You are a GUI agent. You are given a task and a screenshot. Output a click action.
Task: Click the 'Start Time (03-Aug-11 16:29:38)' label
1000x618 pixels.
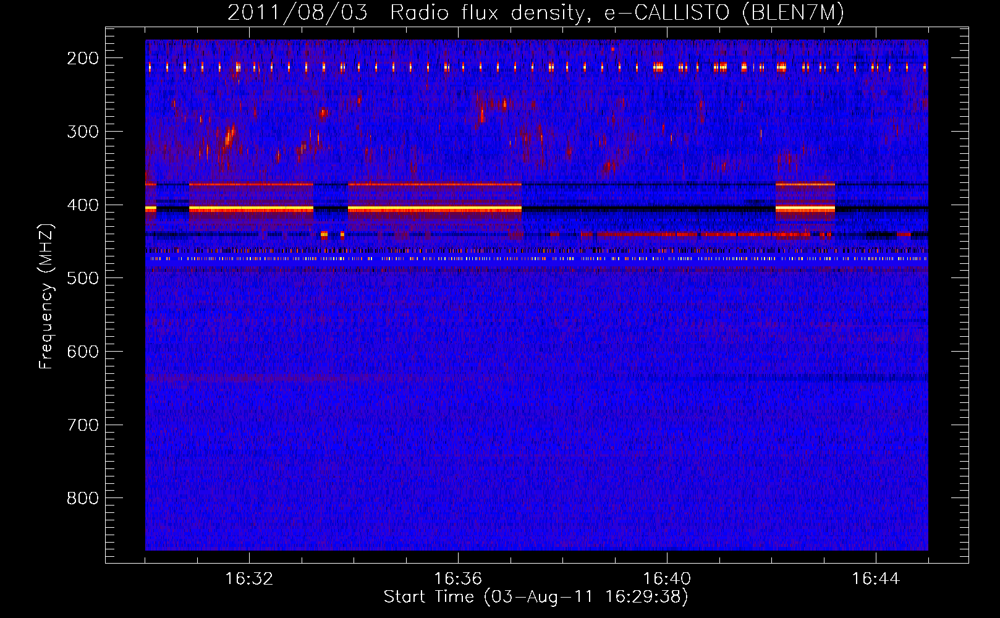pyautogui.click(x=536, y=597)
